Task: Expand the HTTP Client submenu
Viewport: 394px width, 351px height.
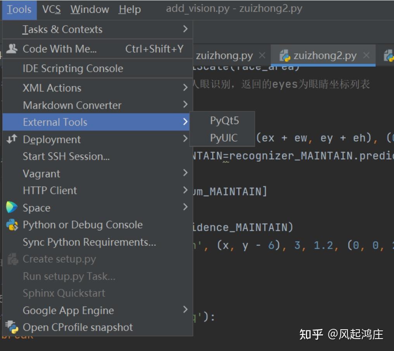Action: pos(49,190)
